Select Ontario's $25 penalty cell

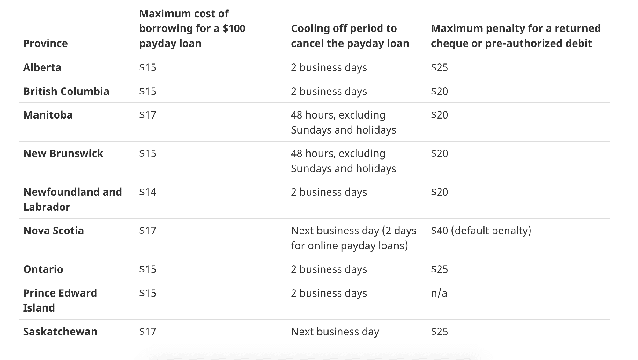coord(439,269)
